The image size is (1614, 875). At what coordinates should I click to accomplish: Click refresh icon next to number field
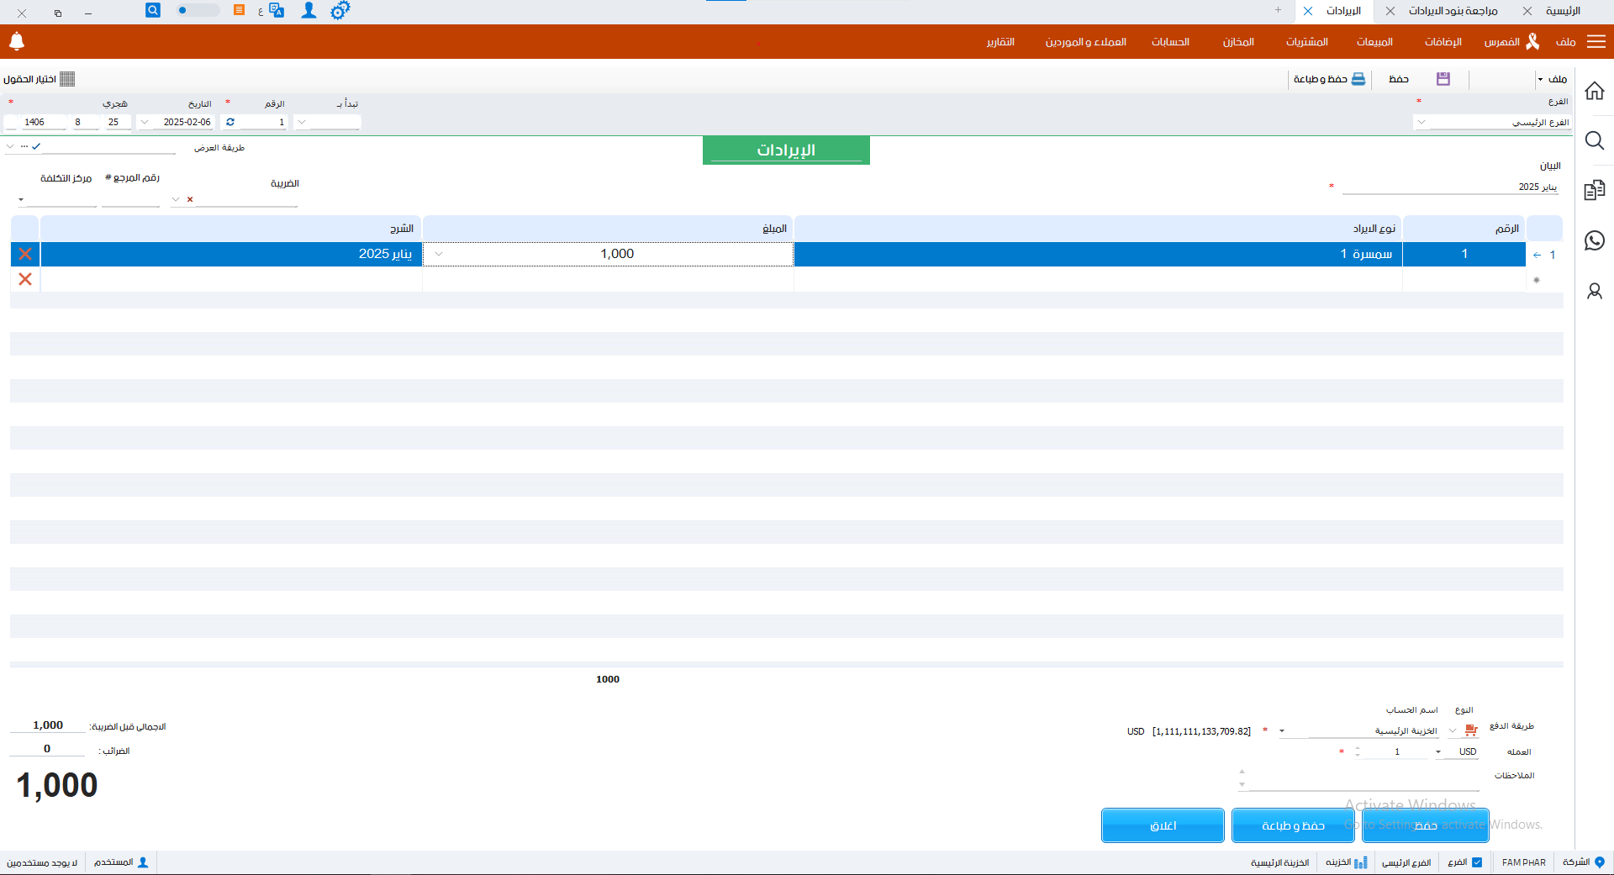click(230, 122)
